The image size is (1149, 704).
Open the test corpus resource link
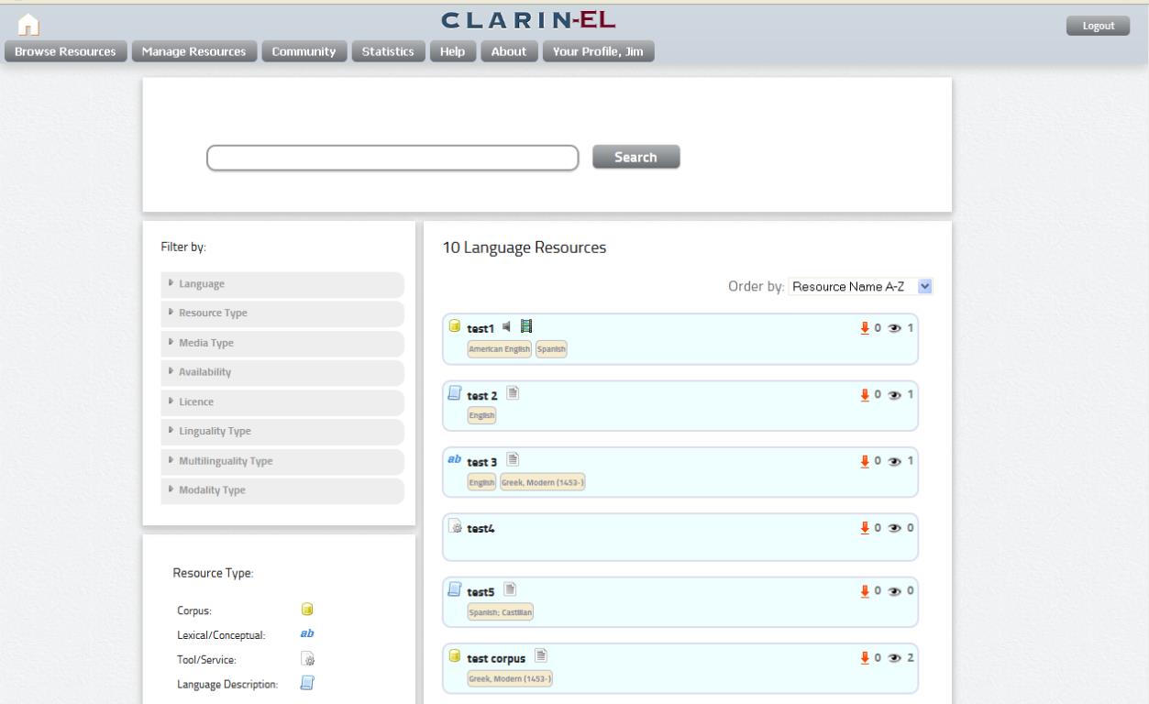[498, 658]
